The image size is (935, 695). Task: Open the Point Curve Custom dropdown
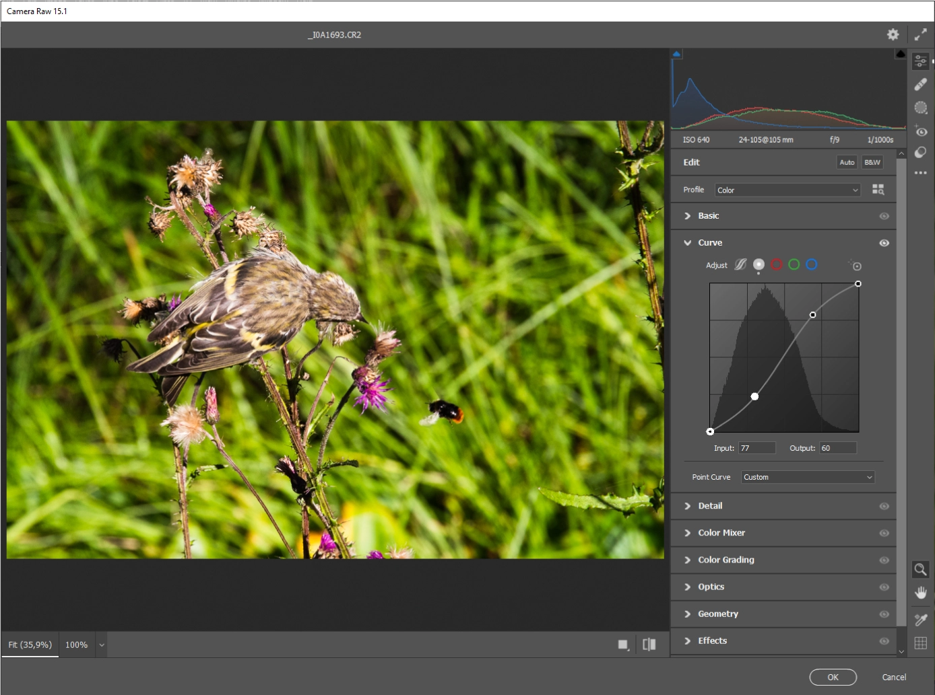click(x=808, y=477)
